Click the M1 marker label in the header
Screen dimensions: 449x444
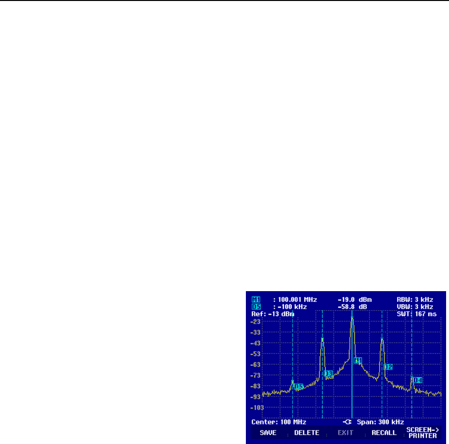(256, 299)
